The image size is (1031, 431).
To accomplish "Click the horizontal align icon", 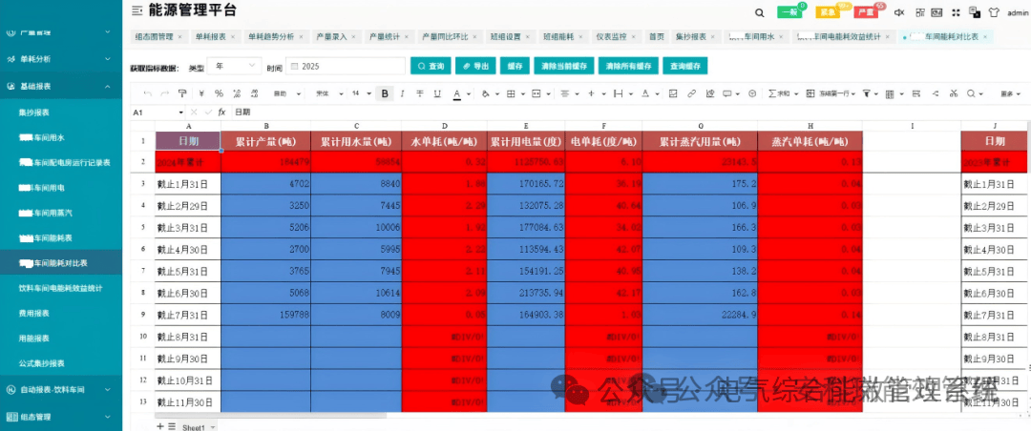I will click(565, 94).
